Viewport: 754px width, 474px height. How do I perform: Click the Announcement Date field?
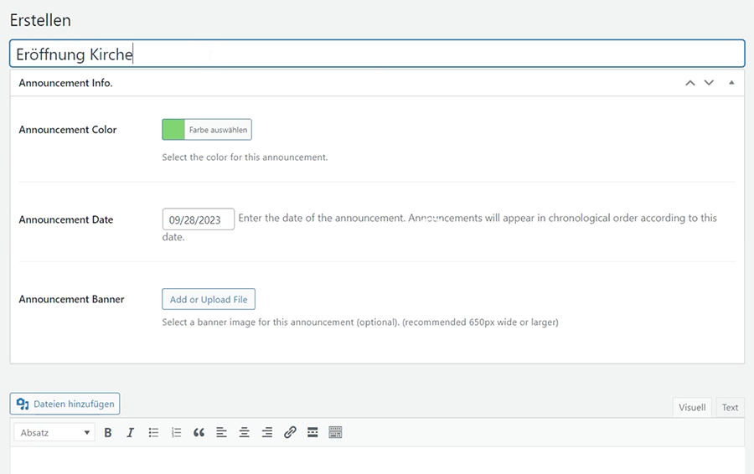198,219
